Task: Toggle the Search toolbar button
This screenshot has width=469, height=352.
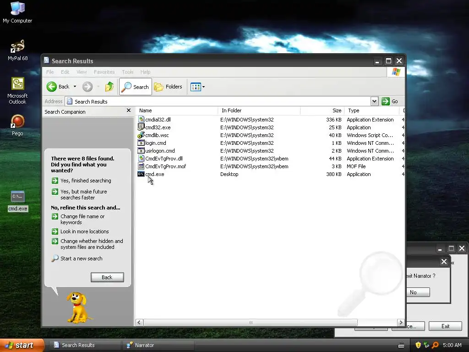Action: pos(136,87)
